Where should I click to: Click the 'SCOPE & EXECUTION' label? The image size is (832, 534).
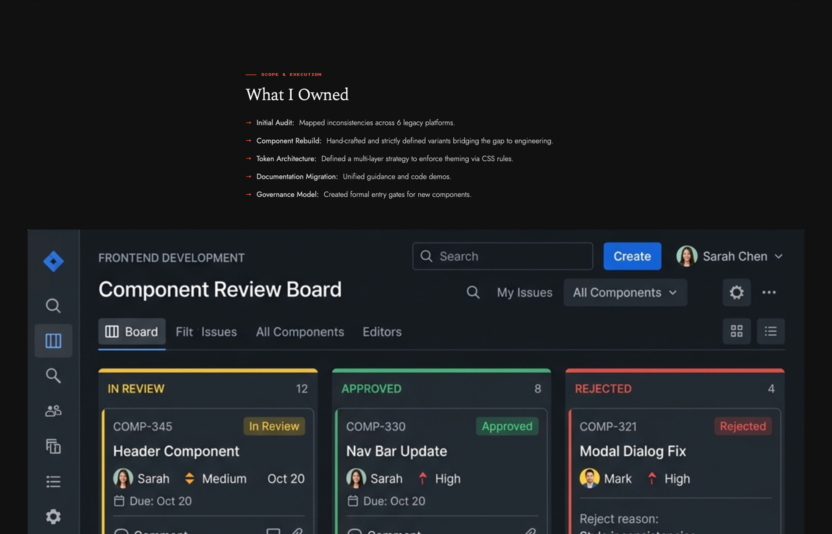[x=291, y=75]
